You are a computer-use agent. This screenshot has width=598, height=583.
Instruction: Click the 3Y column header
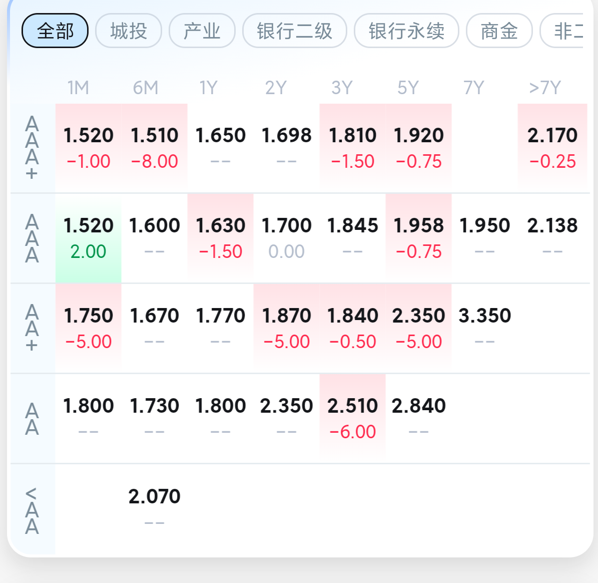click(x=342, y=88)
